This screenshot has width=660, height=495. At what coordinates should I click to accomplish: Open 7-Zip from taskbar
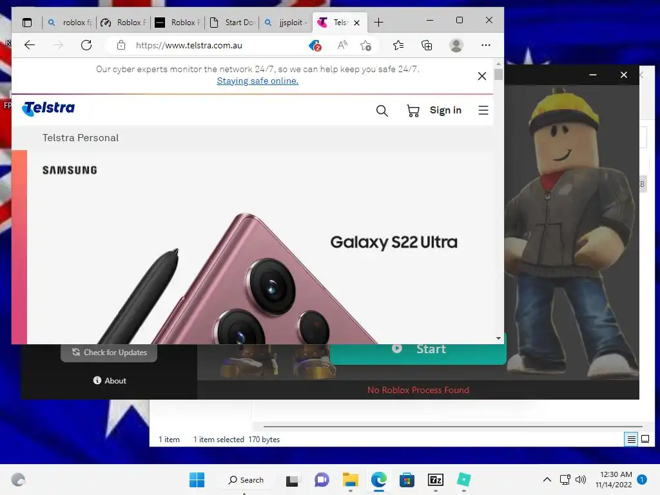pos(435,480)
